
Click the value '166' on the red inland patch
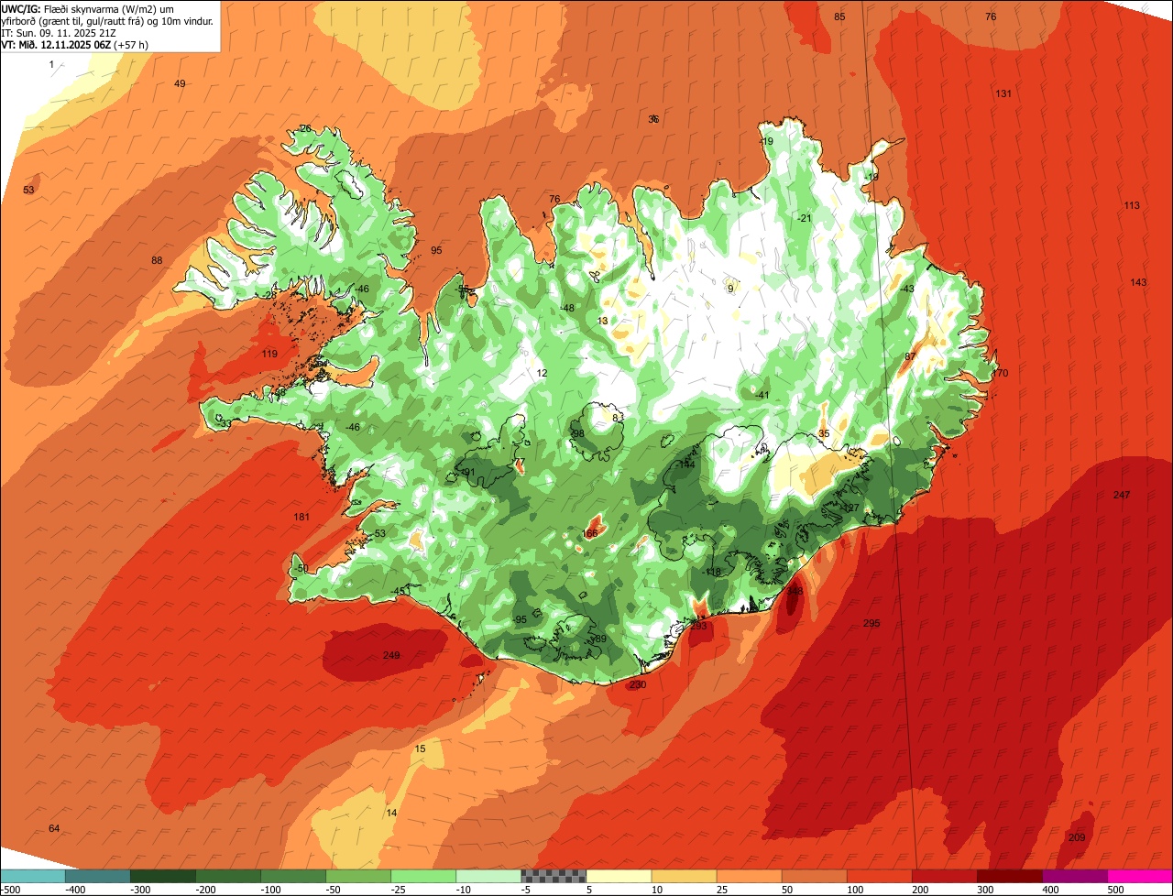[x=590, y=533]
